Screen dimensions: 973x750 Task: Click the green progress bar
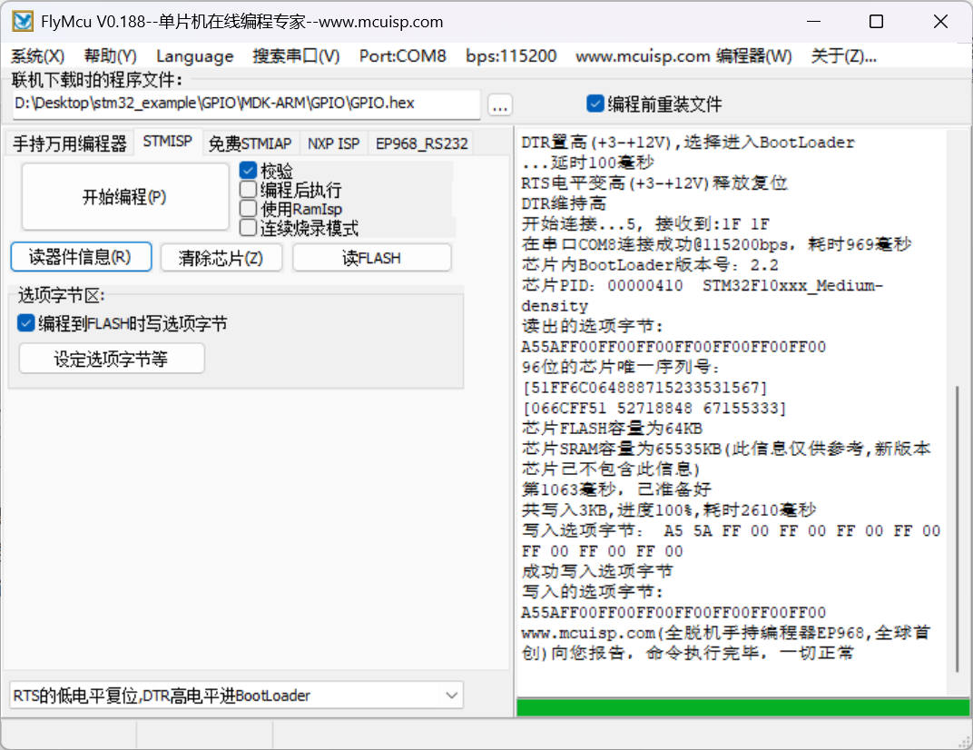(742, 708)
